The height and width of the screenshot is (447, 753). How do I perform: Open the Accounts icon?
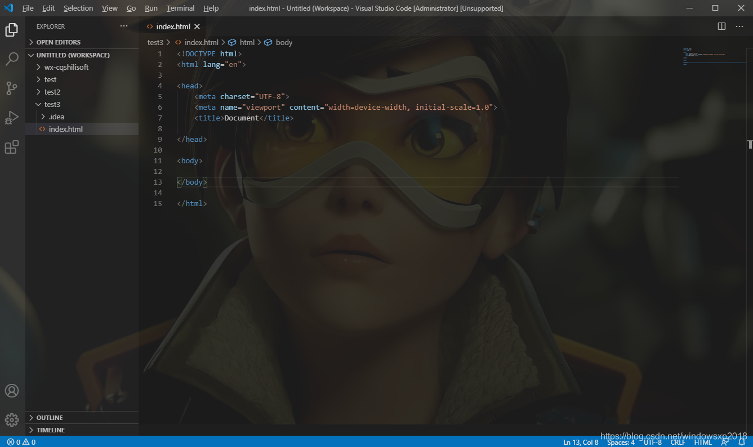pyautogui.click(x=12, y=391)
